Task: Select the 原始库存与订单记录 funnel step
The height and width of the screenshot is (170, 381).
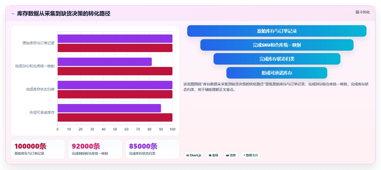Action: coord(277,31)
